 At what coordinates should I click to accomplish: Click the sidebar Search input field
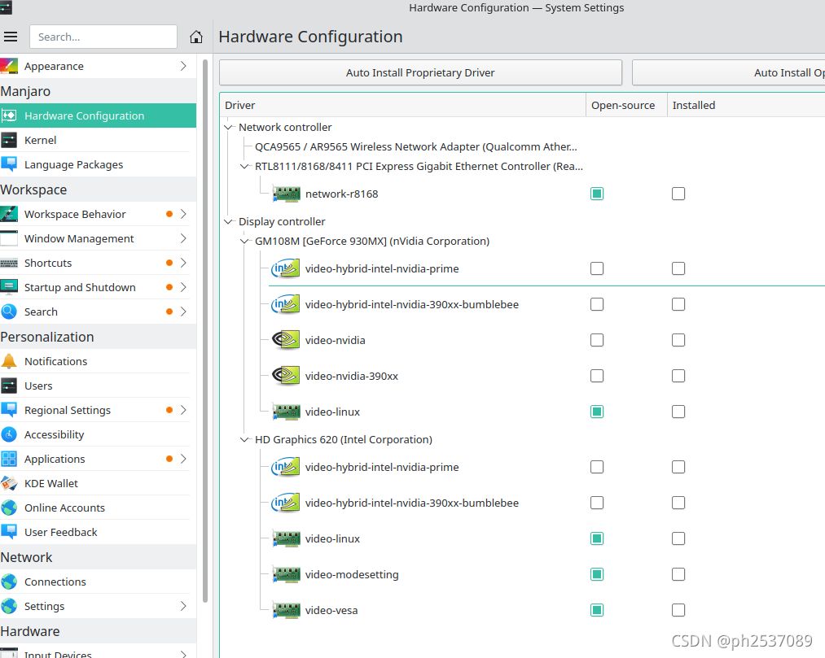[103, 37]
